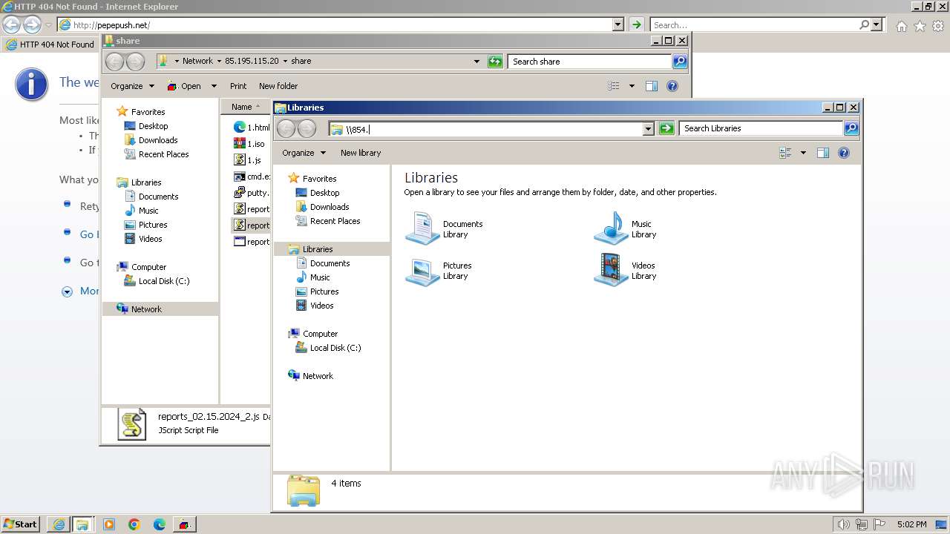950x534 pixels.
Task: Open view options dropdown arrow in Libraries
Action: (803, 153)
